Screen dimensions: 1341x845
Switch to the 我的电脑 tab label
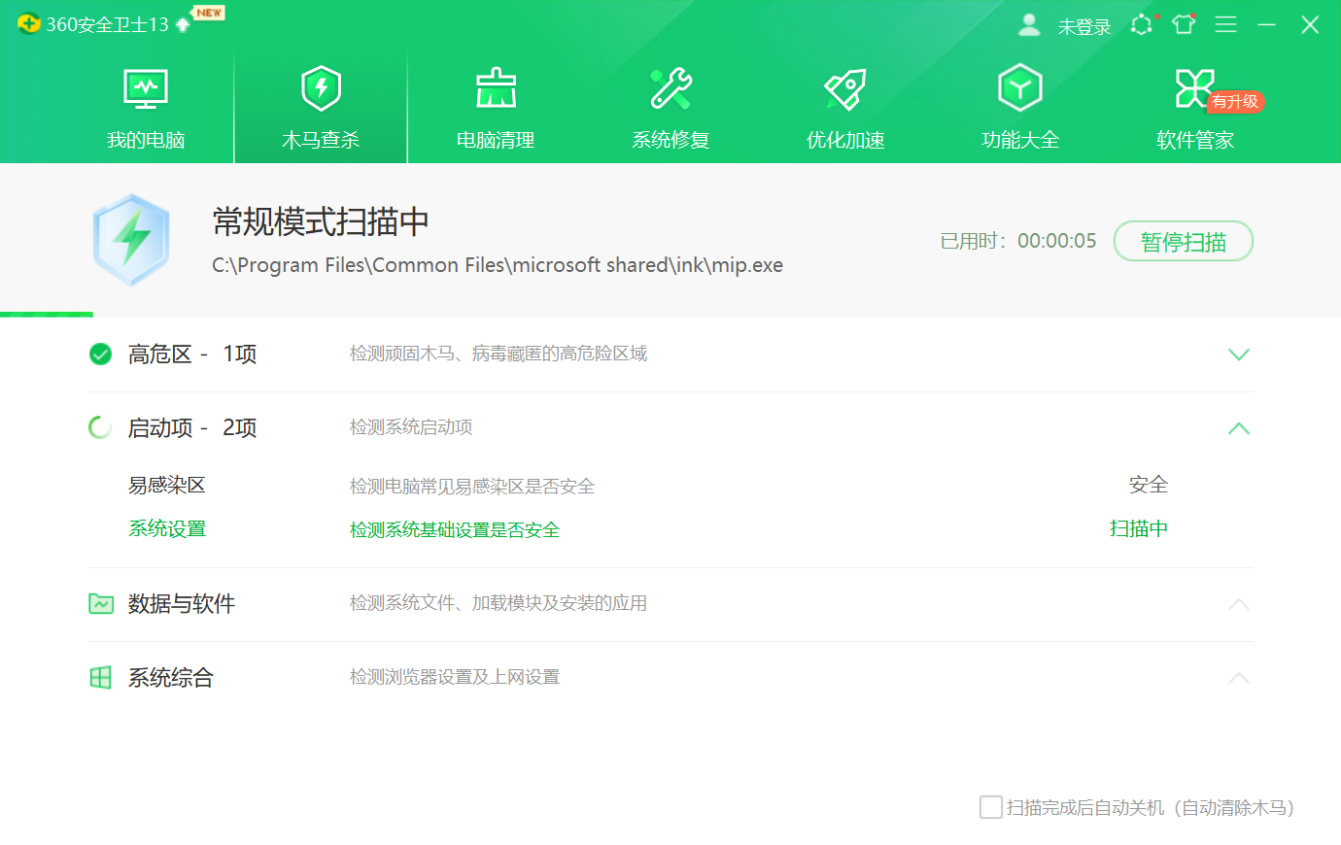click(x=146, y=140)
